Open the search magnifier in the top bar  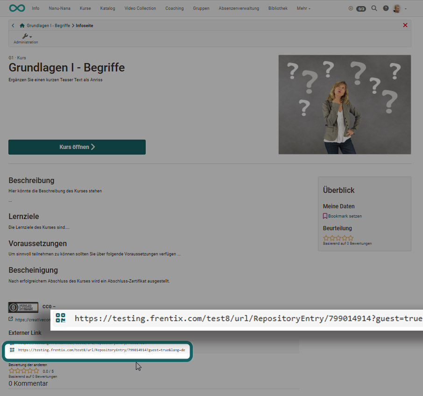(x=374, y=8)
